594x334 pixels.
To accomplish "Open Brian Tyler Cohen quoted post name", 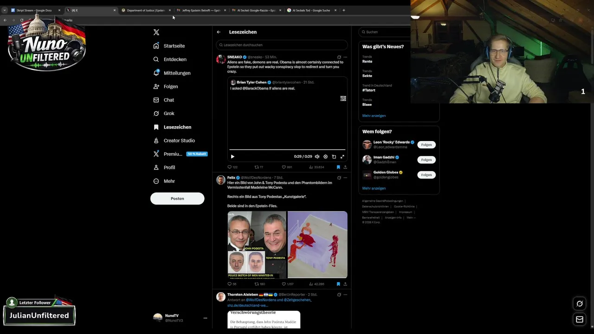I will [252, 82].
